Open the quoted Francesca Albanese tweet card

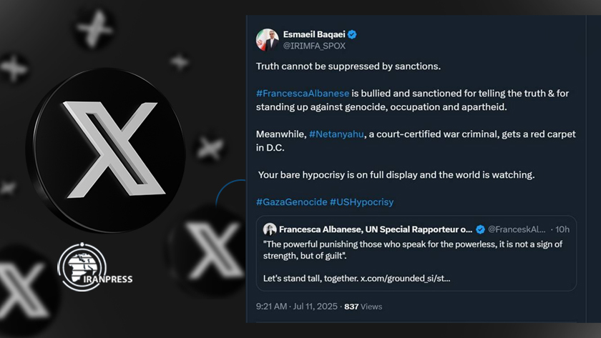coord(416,254)
